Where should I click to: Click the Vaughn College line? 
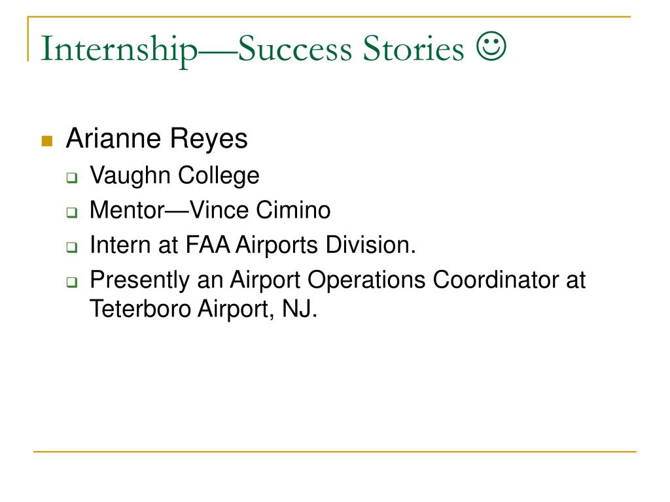174,175
